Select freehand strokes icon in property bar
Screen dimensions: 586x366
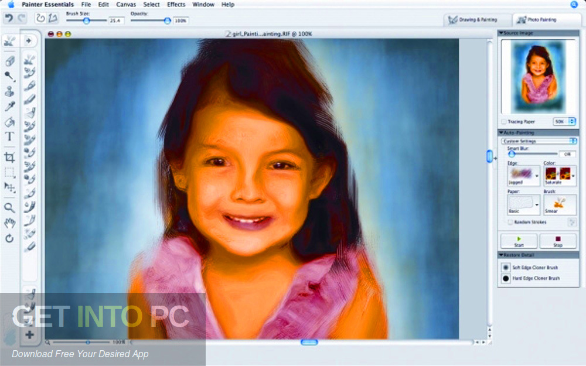click(41, 18)
